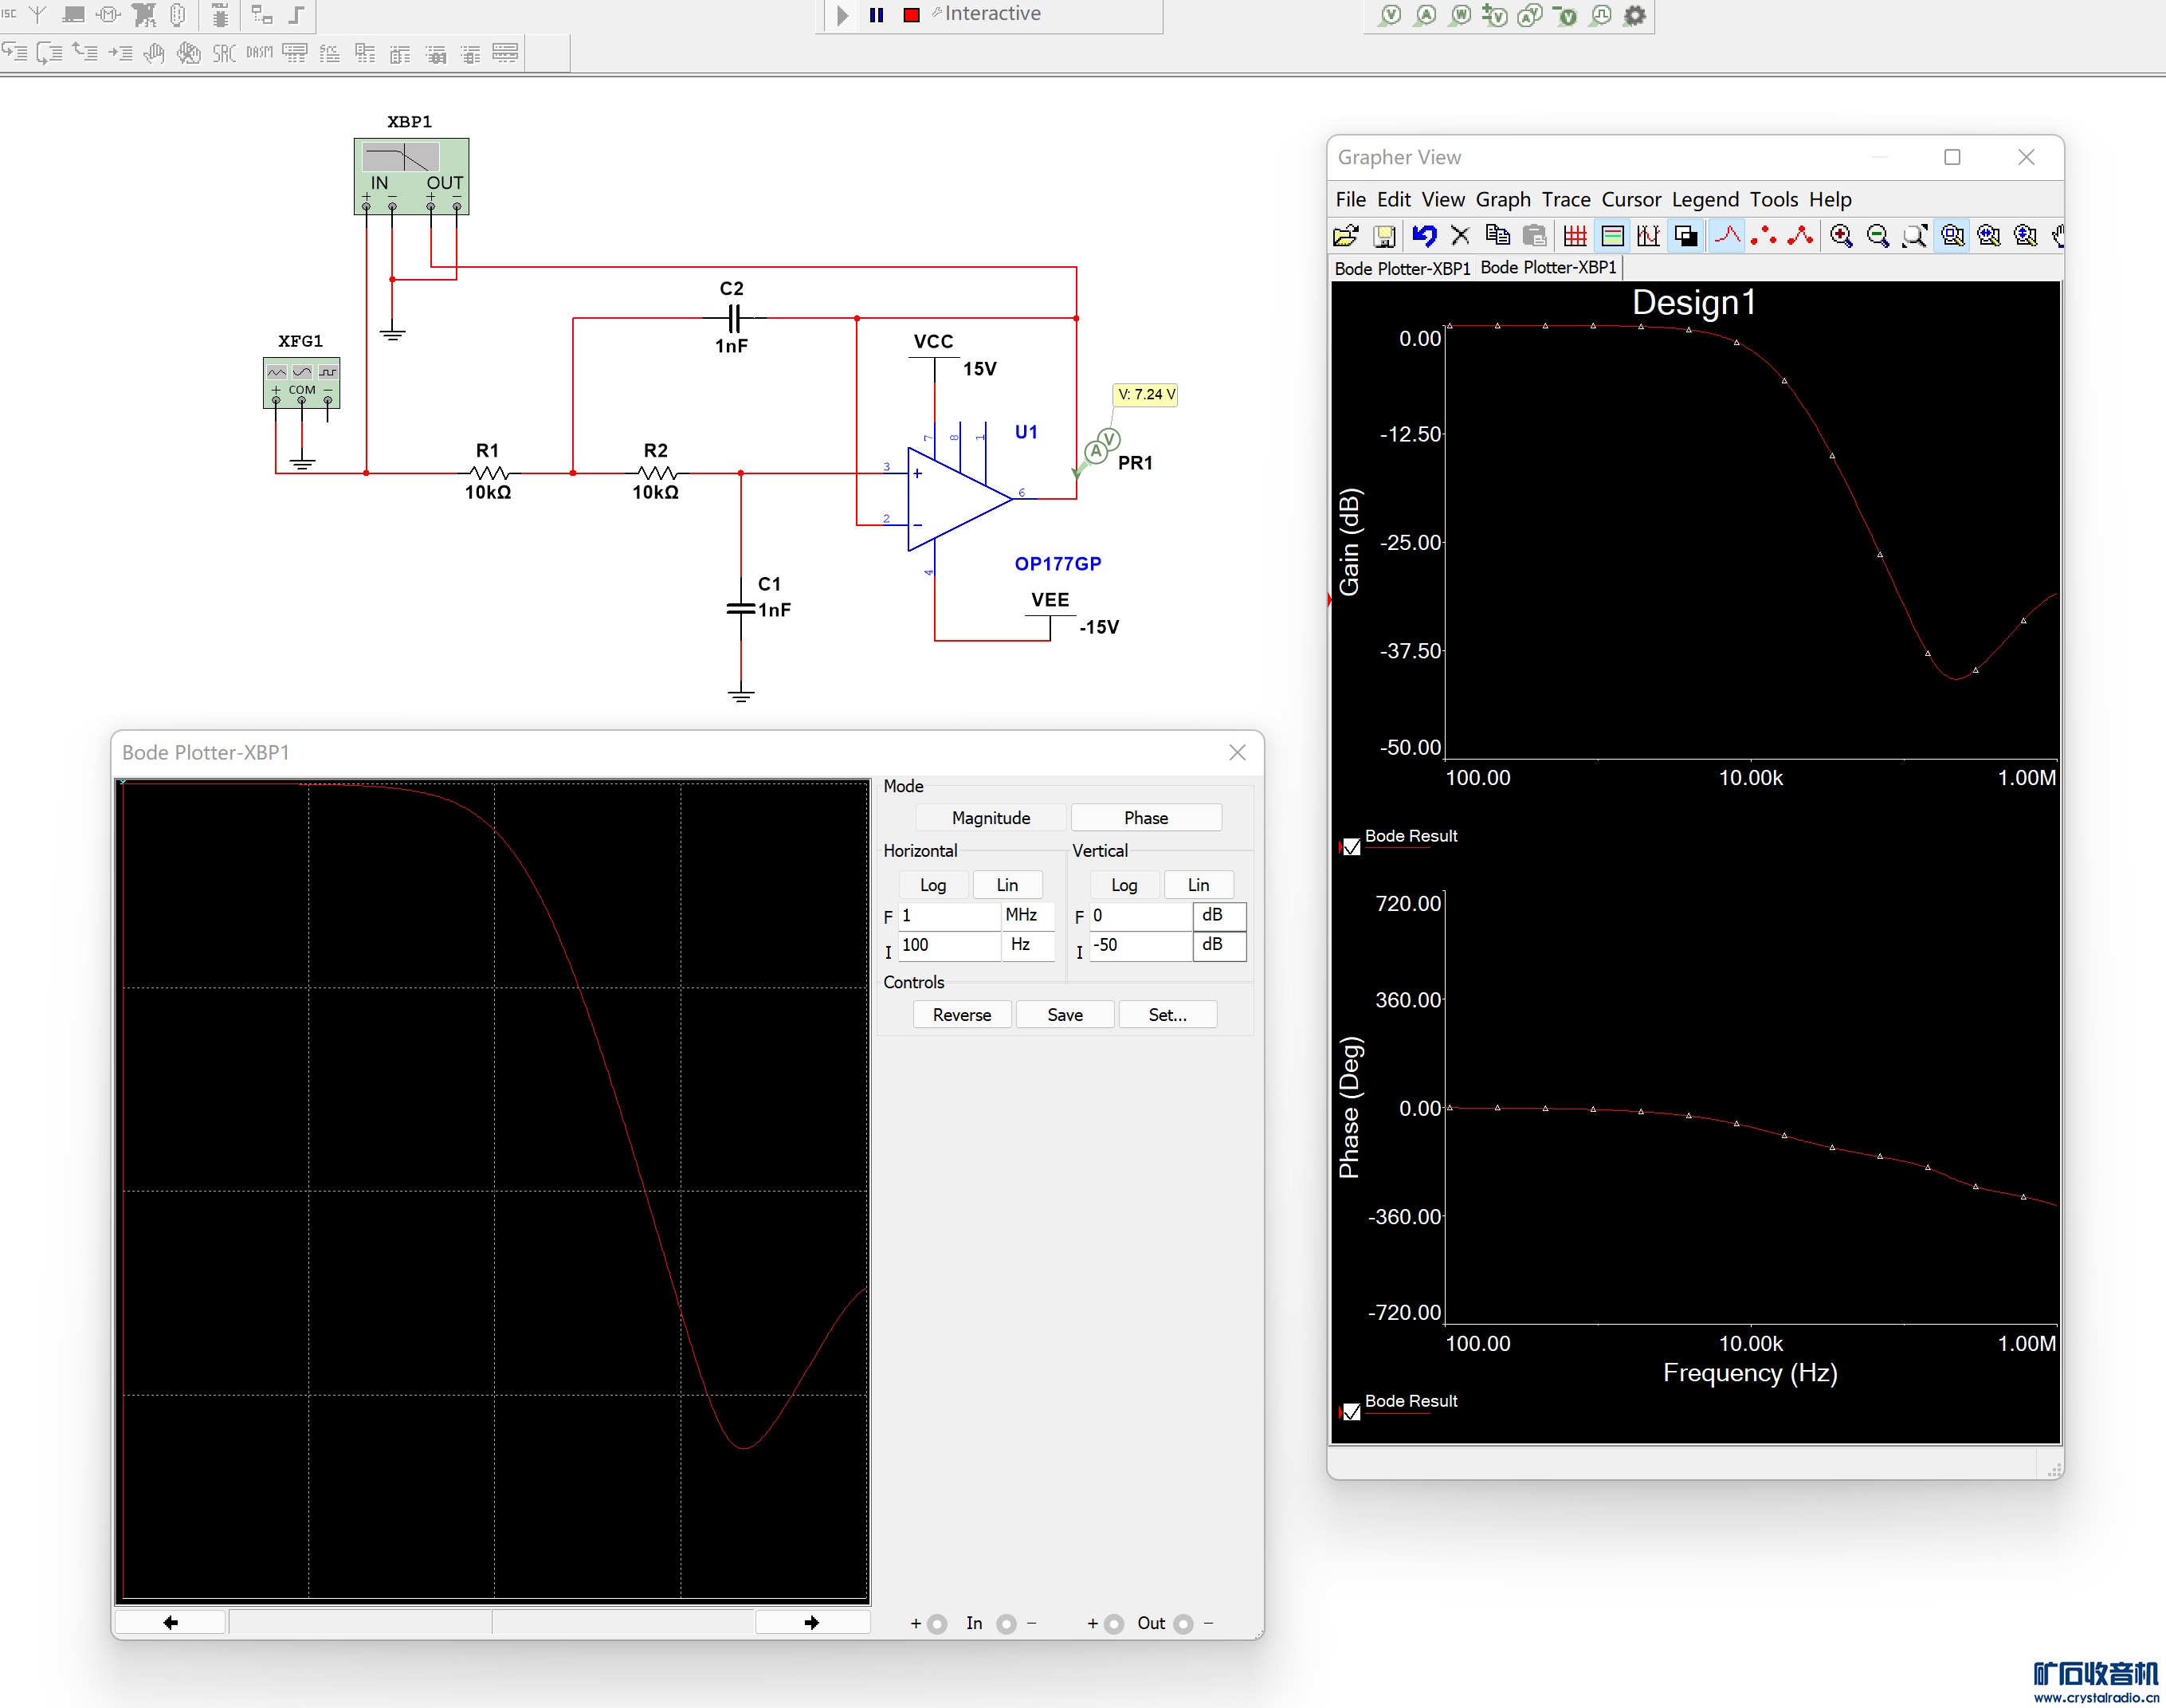Toggle upper Bode Result legend checkbox
This screenshot has width=2166, height=1708.
[x=1352, y=847]
